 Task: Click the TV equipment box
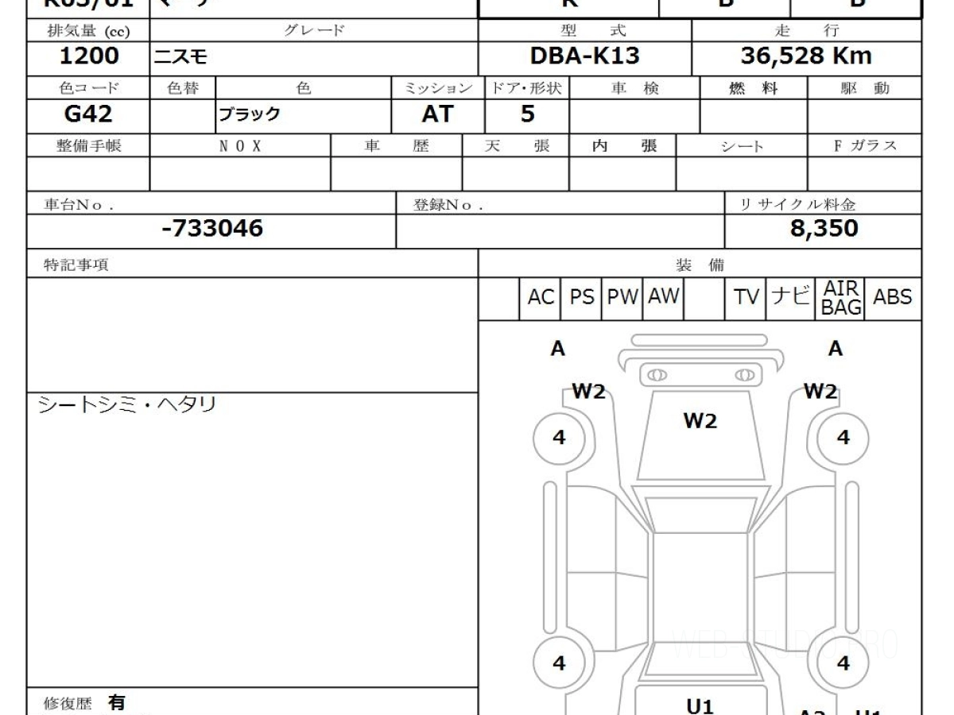[x=747, y=298]
